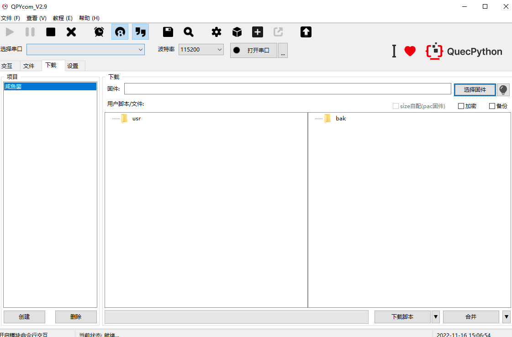Click the 删除 project button
This screenshot has height=337, width=512.
[76, 317]
